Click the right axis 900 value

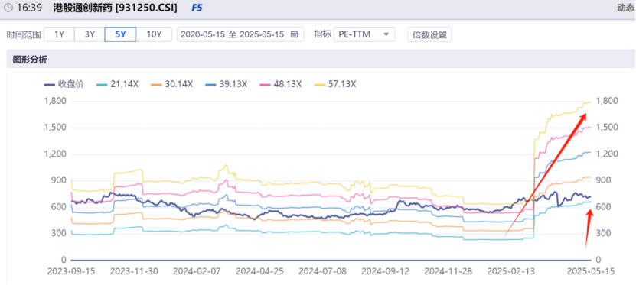603,180
